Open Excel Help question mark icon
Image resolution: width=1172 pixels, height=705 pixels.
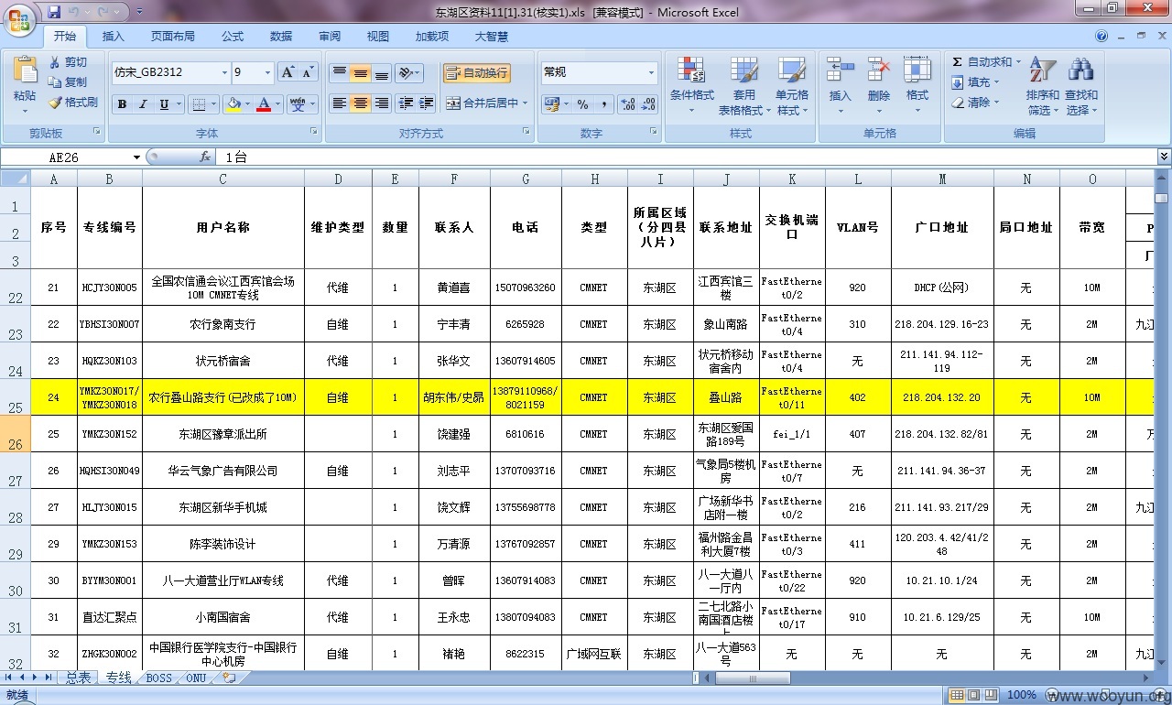(x=1101, y=37)
